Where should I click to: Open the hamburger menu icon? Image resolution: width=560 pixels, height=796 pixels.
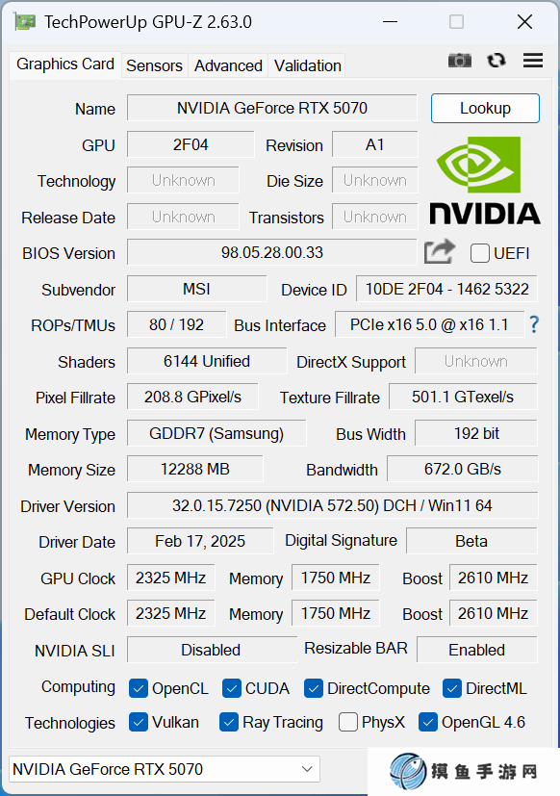[533, 61]
